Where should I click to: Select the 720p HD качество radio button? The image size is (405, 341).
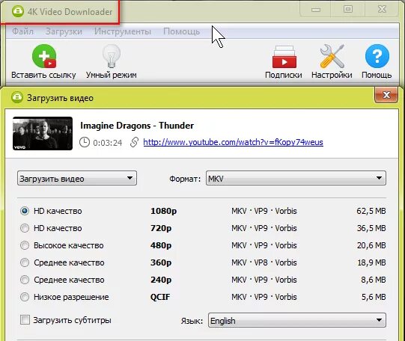[x=25, y=228]
